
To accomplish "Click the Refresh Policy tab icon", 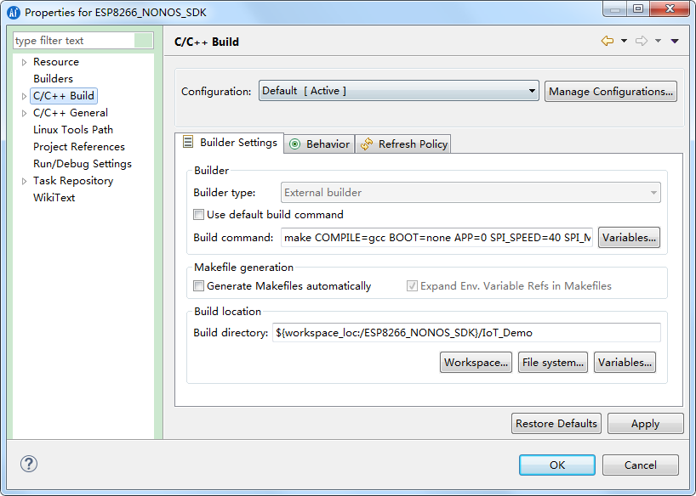I will coord(367,144).
